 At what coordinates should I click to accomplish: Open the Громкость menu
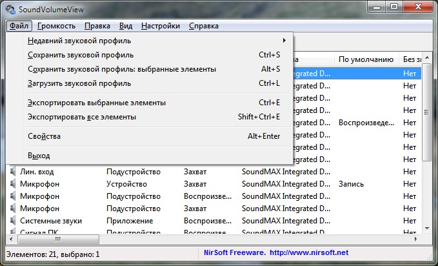coord(56,26)
